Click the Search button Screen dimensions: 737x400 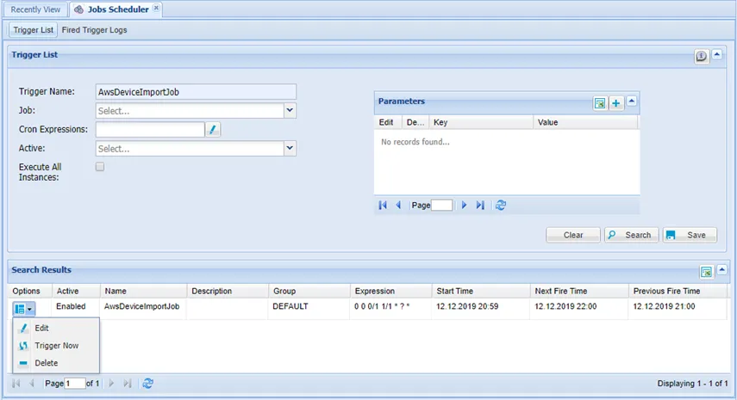click(x=631, y=235)
